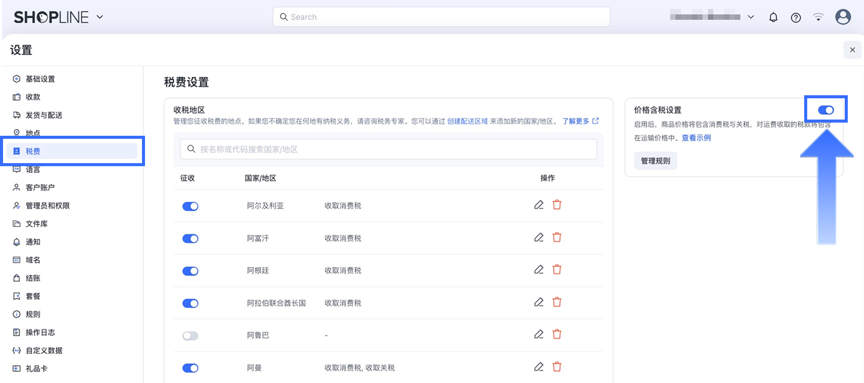Open 基础设置 in the settings sidebar
864x383 pixels.
(40, 79)
